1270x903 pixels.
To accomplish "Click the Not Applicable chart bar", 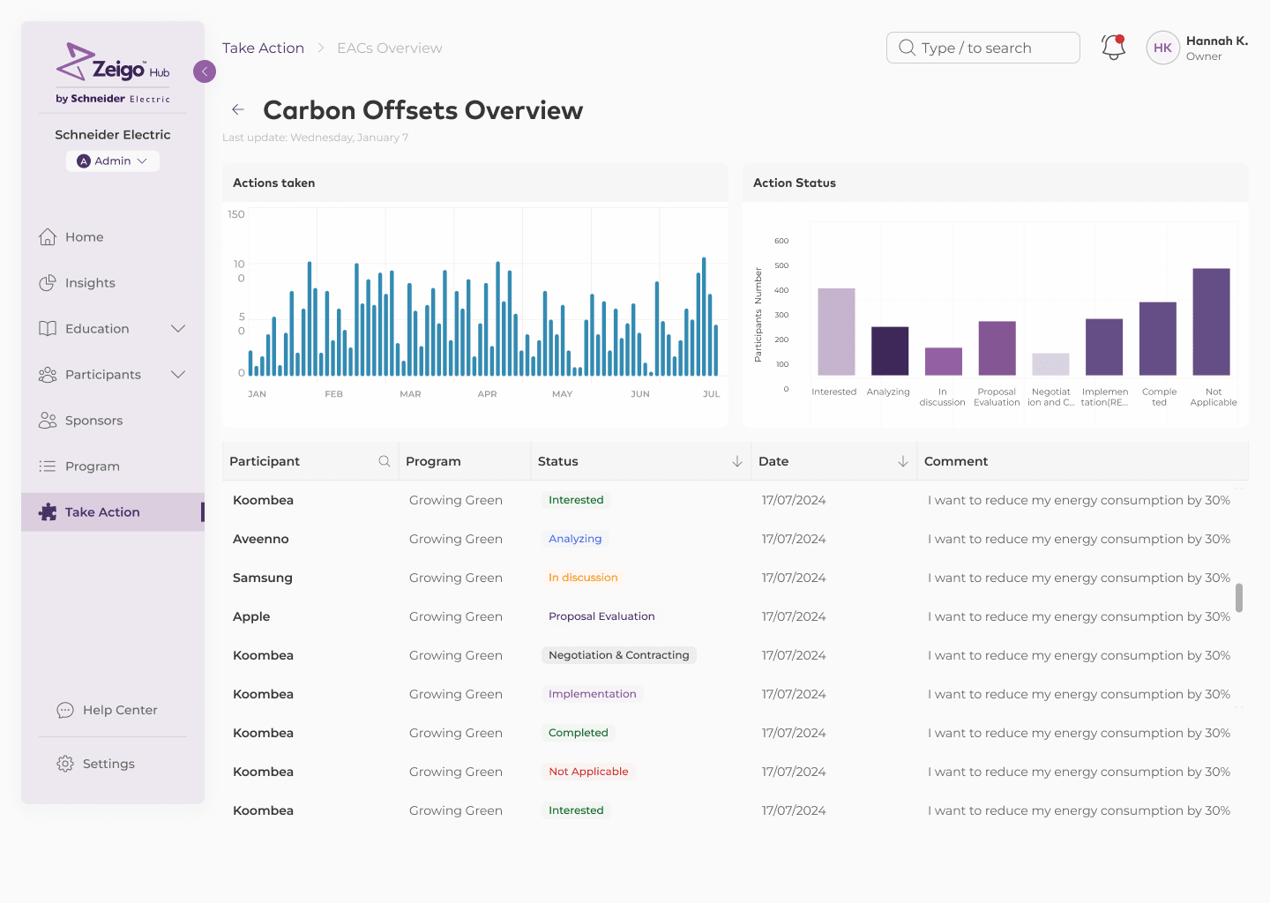I will (1211, 322).
